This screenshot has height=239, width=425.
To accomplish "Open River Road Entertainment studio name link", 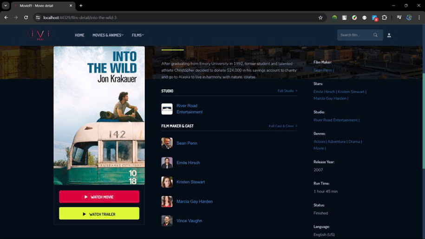I will (190, 109).
